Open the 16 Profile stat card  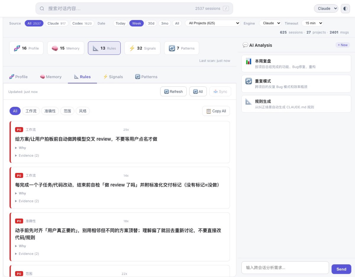[x=26, y=48]
